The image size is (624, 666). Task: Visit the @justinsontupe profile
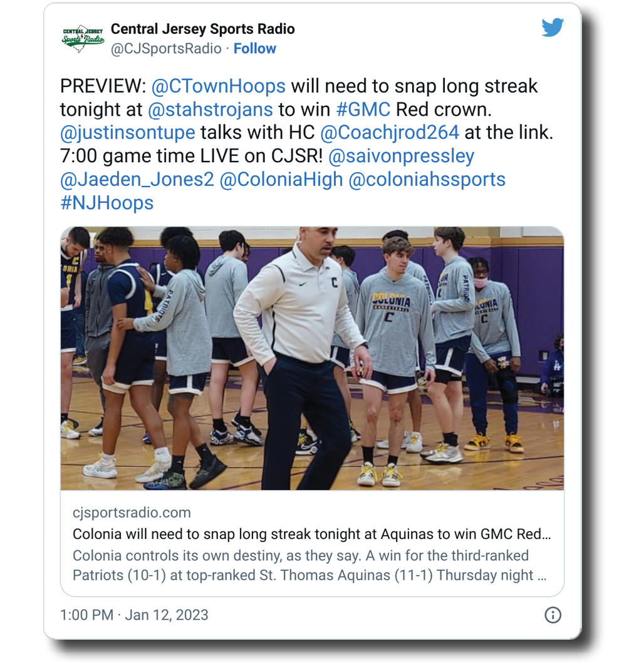tap(127, 133)
